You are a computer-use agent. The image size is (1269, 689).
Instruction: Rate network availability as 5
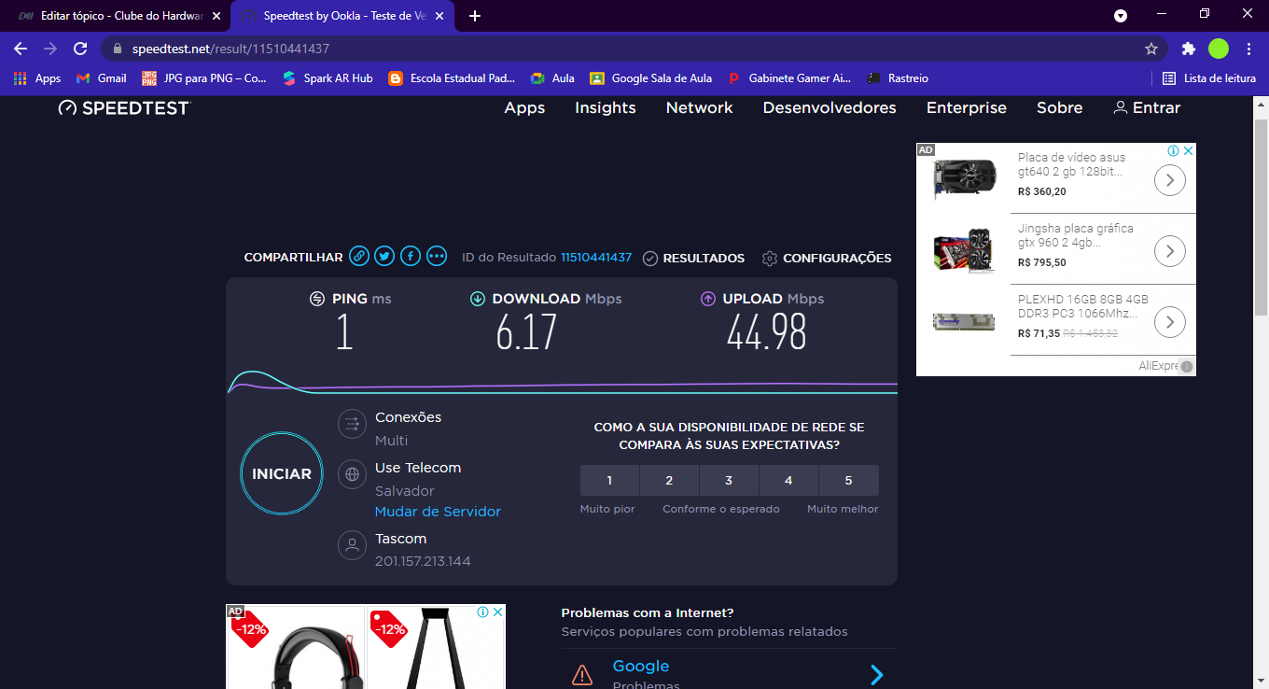[848, 481]
